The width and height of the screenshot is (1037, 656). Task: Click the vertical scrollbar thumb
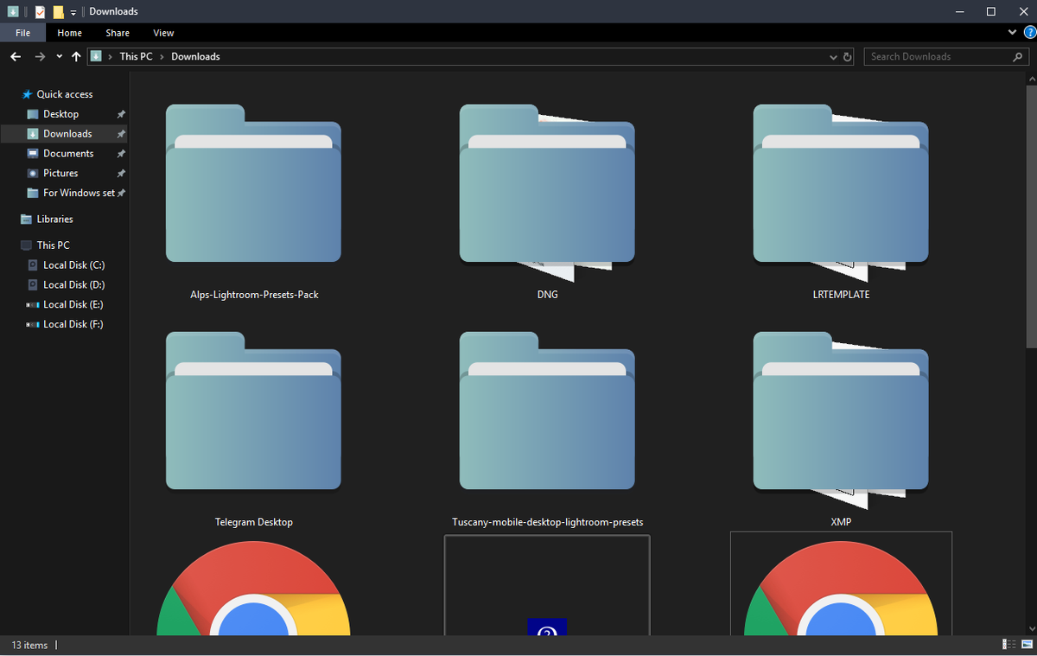click(1031, 216)
